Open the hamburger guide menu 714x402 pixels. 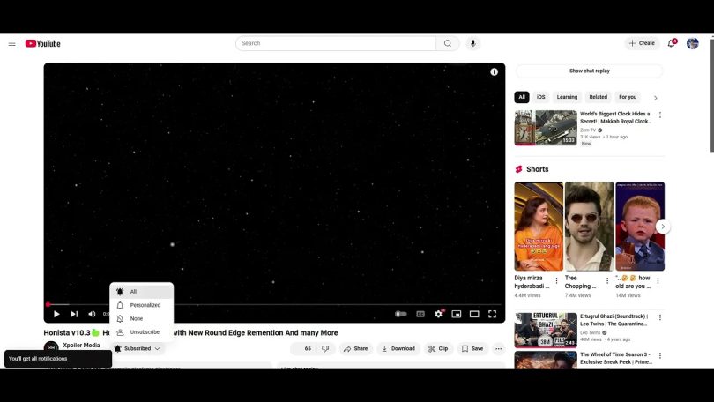tap(11, 43)
